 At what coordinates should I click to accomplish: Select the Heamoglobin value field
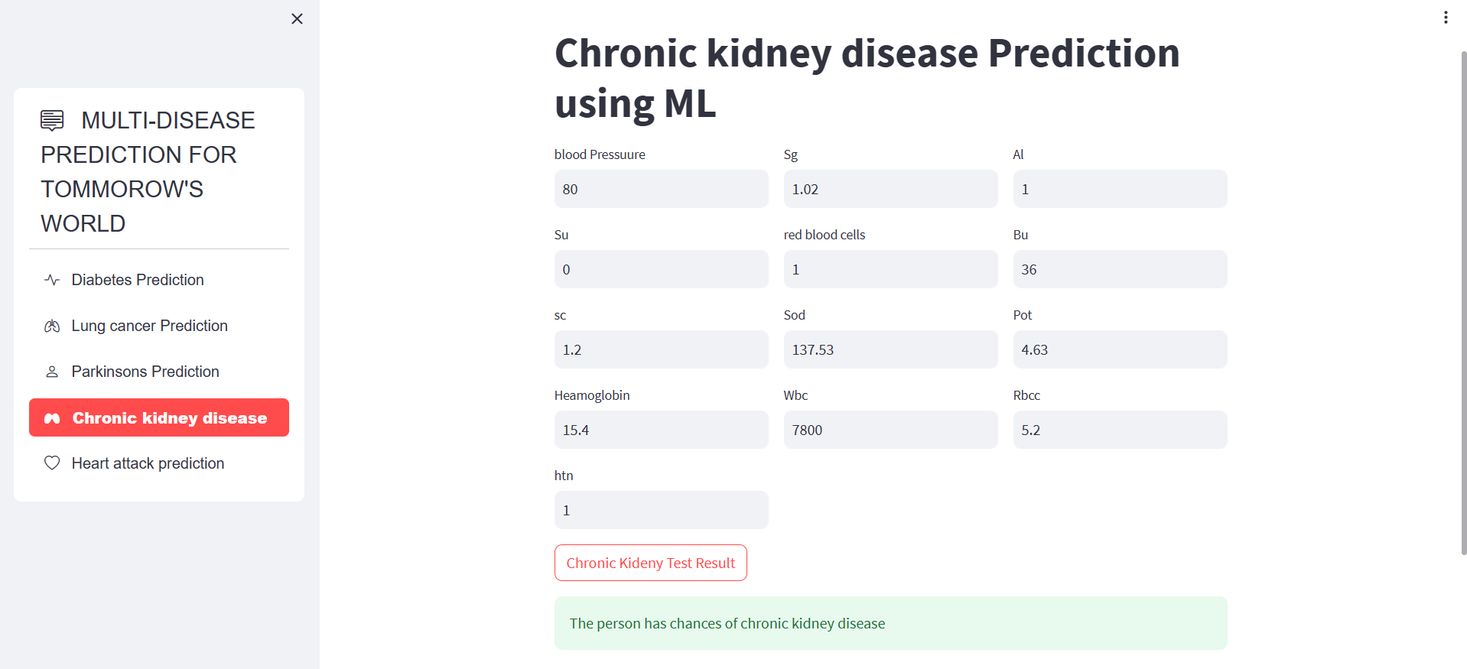point(661,430)
